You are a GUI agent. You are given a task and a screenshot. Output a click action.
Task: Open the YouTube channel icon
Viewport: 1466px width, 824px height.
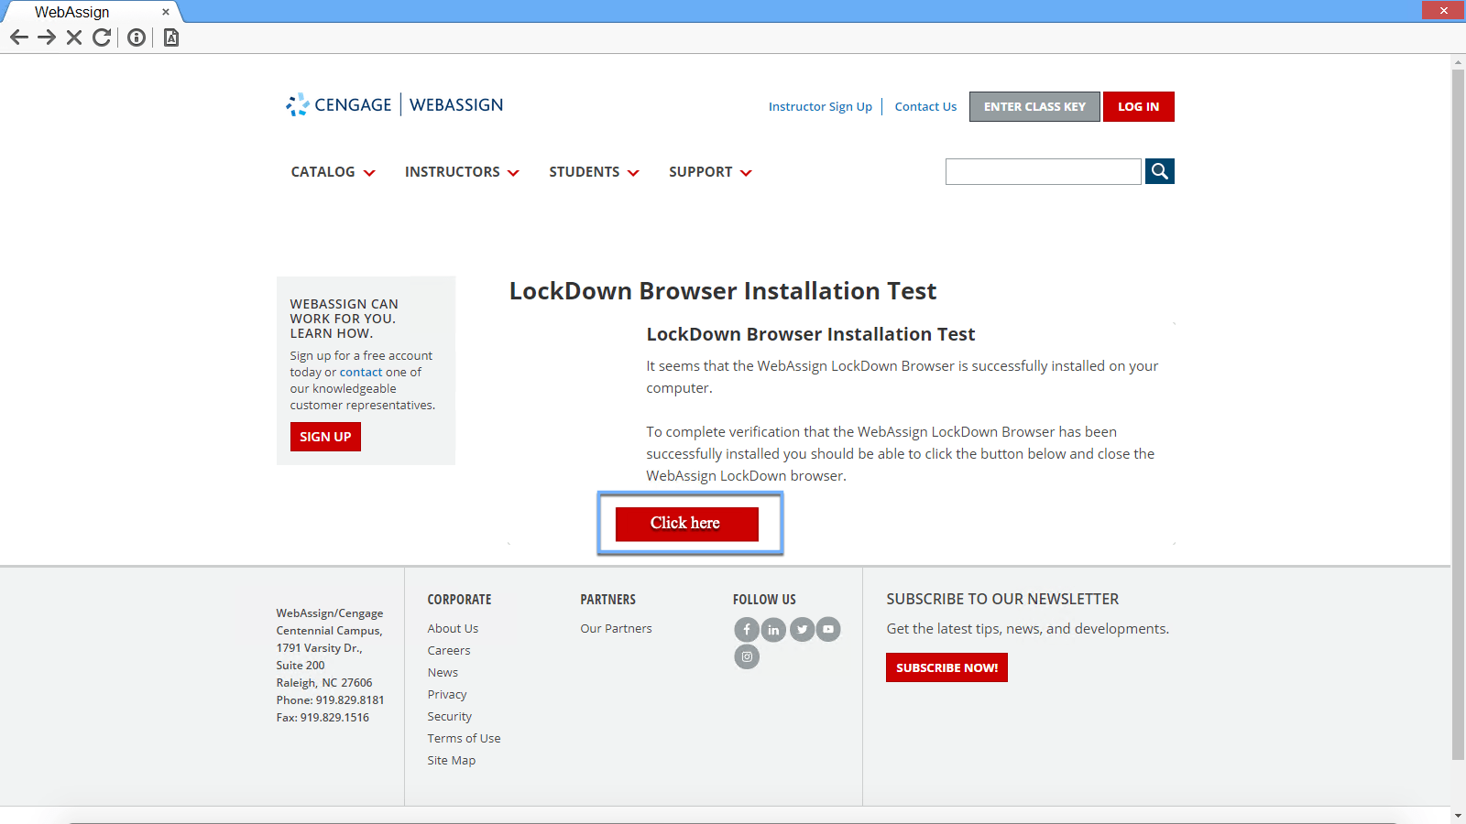[828, 629]
